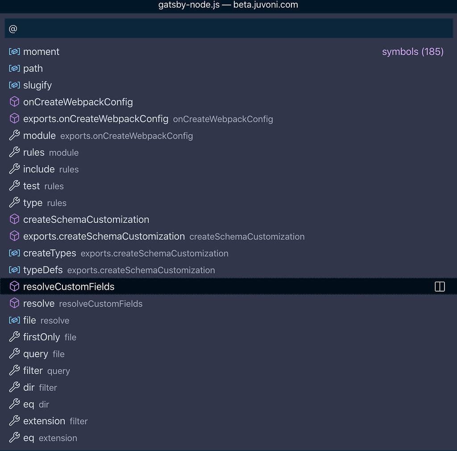Viewport: 457px width, 451px height.
Task: Click the cube icon next to onCreateWebpackConfig
Action: [x=14, y=102]
